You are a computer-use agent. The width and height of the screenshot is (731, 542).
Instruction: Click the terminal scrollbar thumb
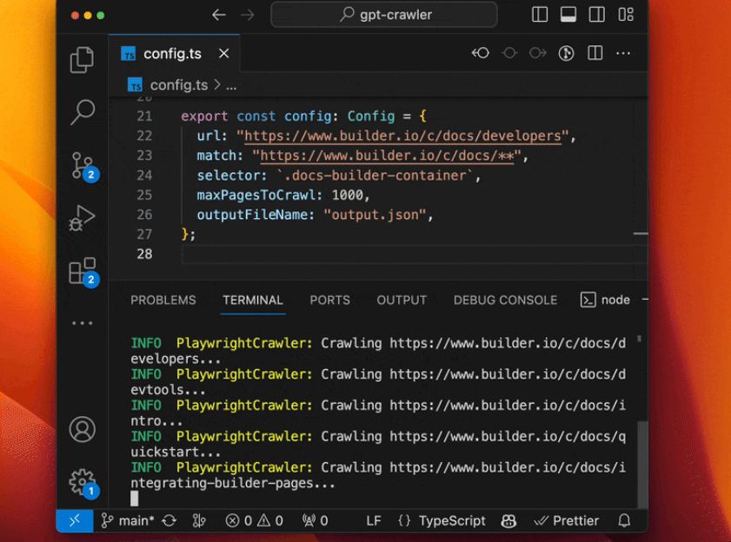tap(642, 464)
